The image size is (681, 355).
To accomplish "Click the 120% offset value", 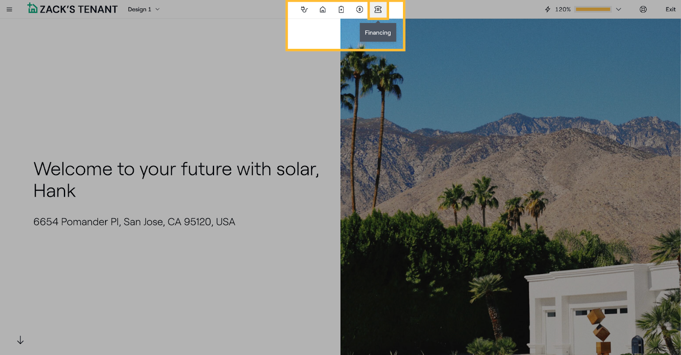I will pyautogui.click(x=563, y=9).
